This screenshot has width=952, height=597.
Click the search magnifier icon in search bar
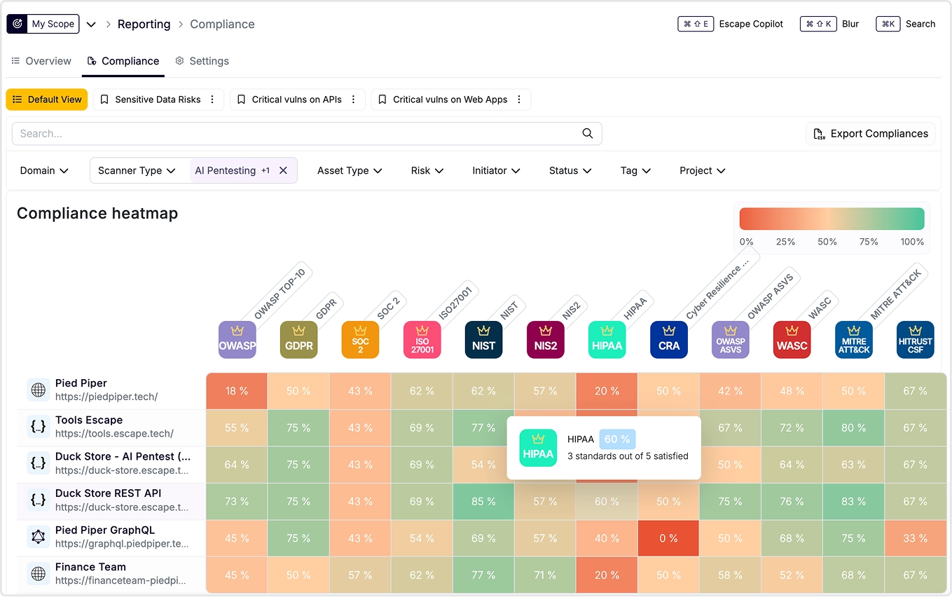[x=588, y=134]
